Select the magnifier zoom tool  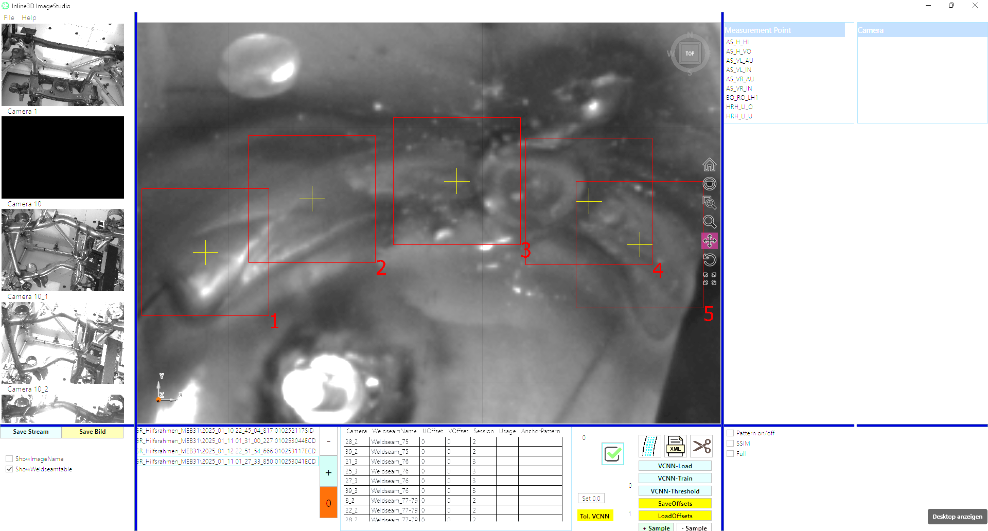710,222
